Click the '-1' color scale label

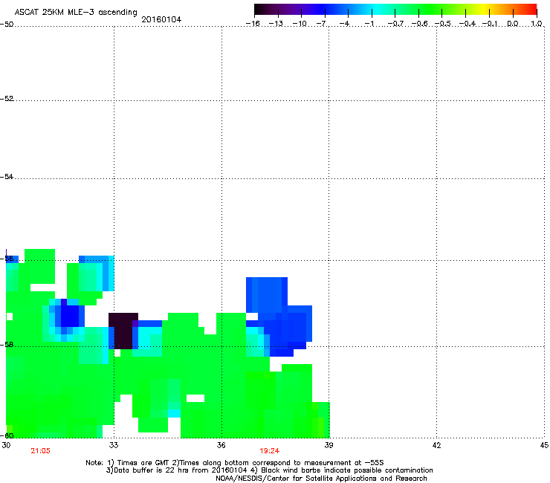(369, 24)
